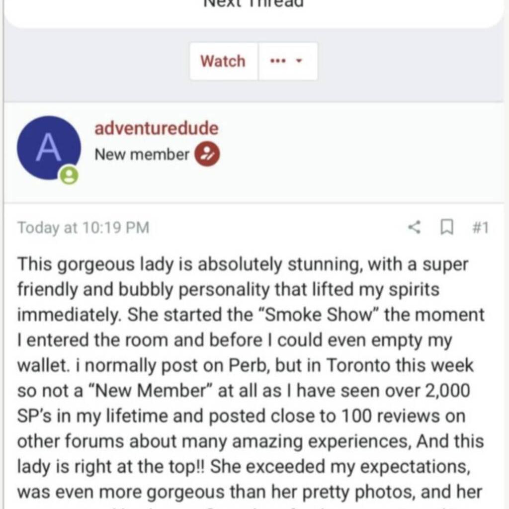
Task: Click the 'New member' user title
Action: point(142,155)
